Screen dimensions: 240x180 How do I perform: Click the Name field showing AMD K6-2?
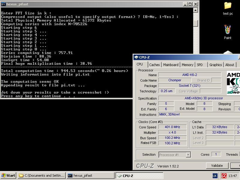point(190,75)
